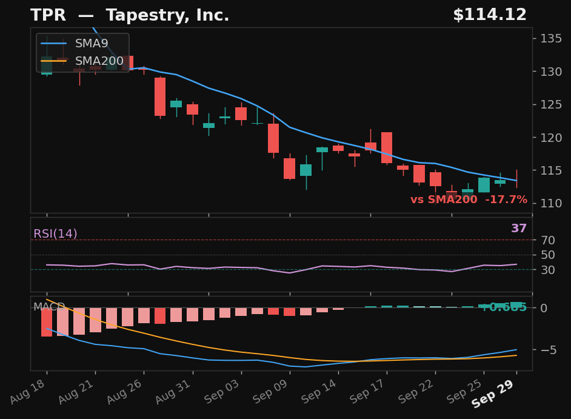Image resolution: width=571 pixels, height=419 pixels.
Task: Click the Sep 25 date label
Action: (465, 391)
